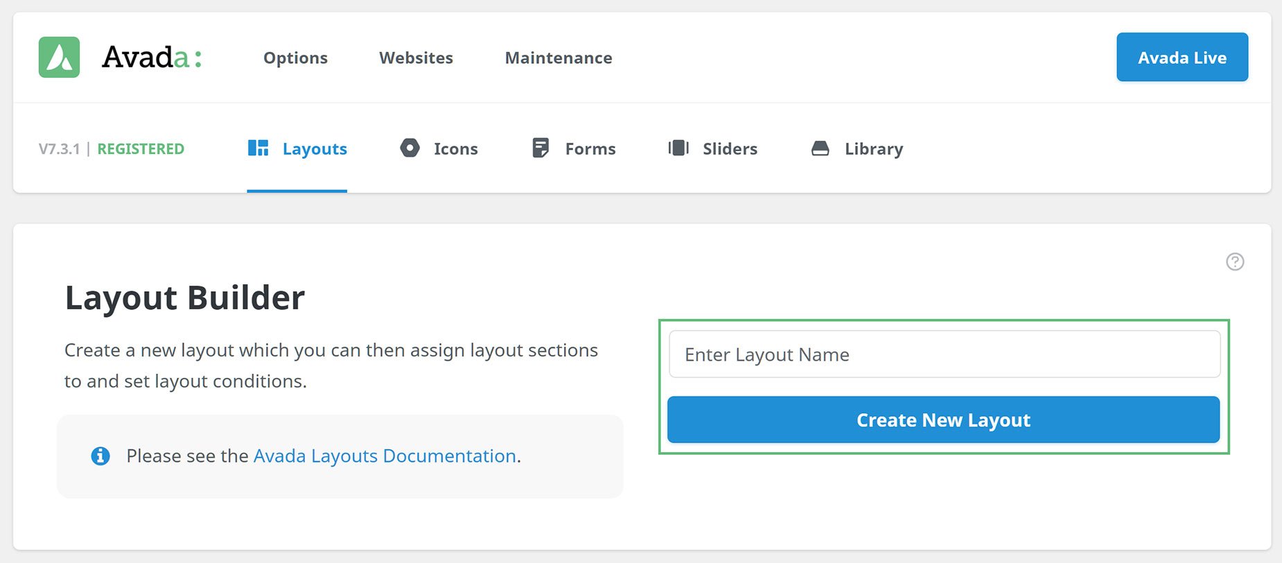The image size is (1282, 563).
Task: Open the Avada Layouts Documentation link
Action: coord(385,456)
